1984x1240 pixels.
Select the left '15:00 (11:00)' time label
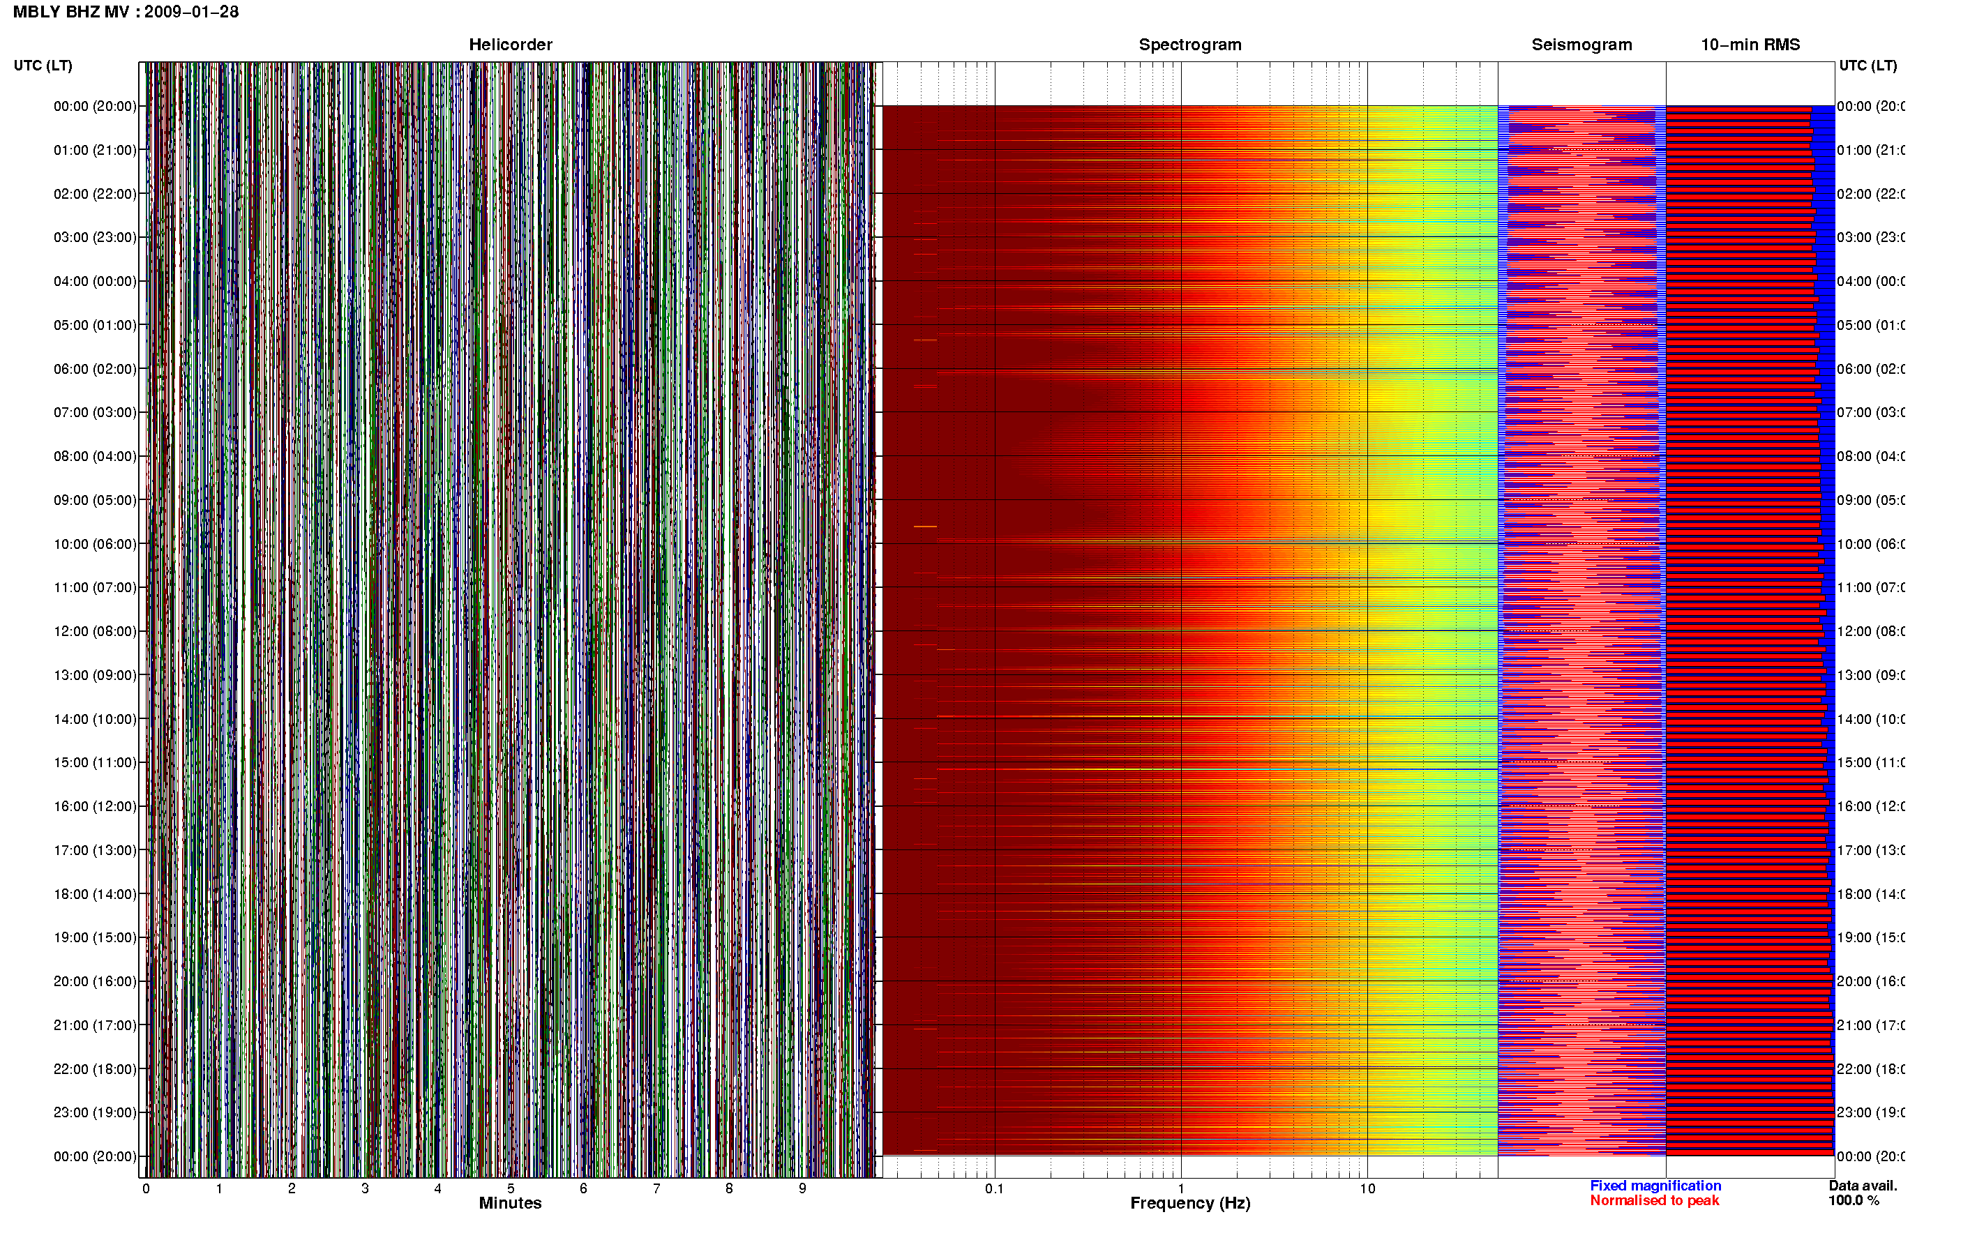point(95,763)
